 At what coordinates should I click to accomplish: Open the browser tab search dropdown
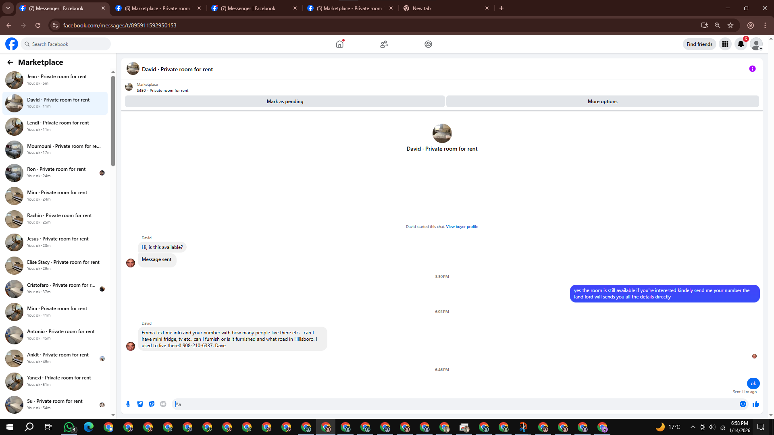click(8, 8)
